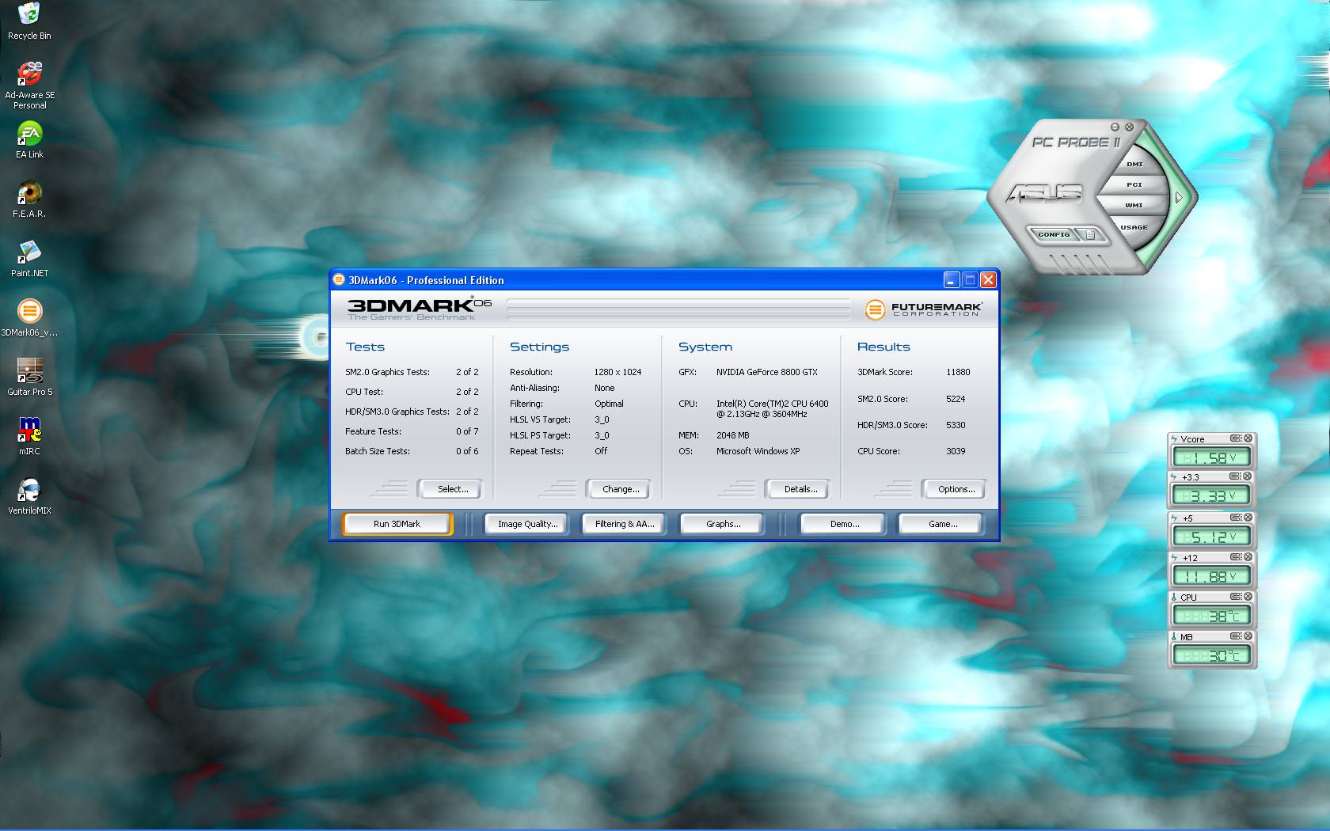
Task: Minimize the PC Probe II hexagon panel
Action: pos(1115,127)
